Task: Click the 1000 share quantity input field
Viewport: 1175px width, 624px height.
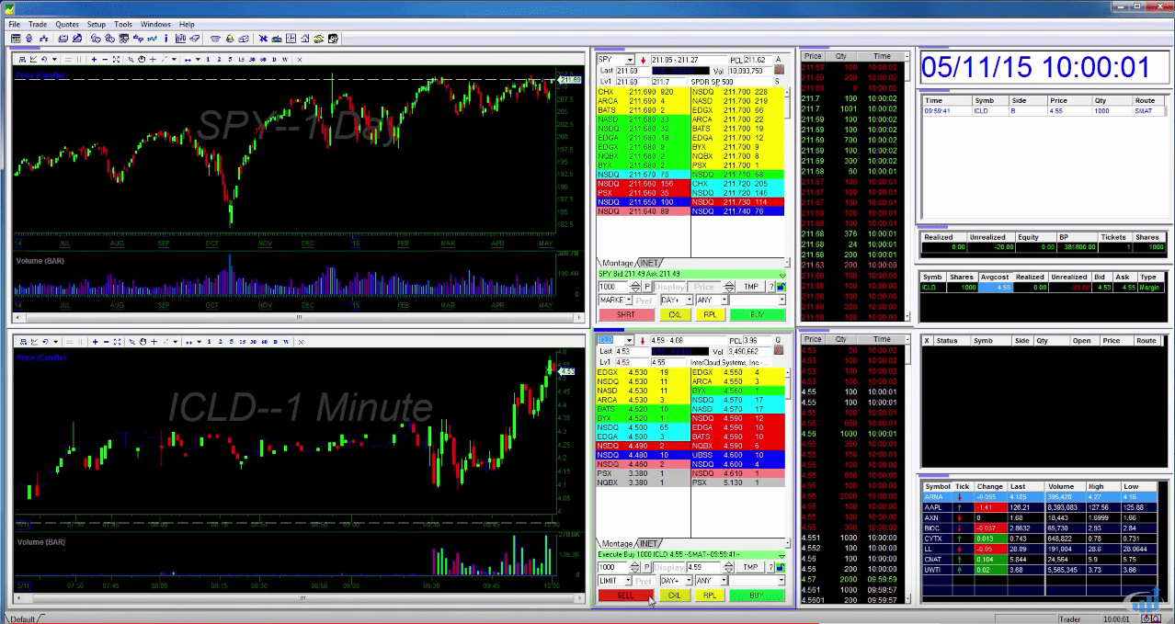Action: 613,286
